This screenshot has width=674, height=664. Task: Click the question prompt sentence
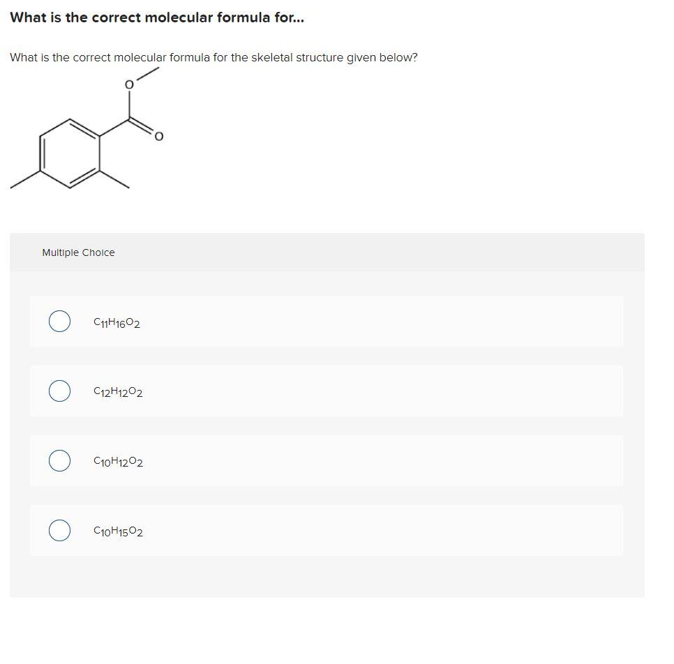214,58
